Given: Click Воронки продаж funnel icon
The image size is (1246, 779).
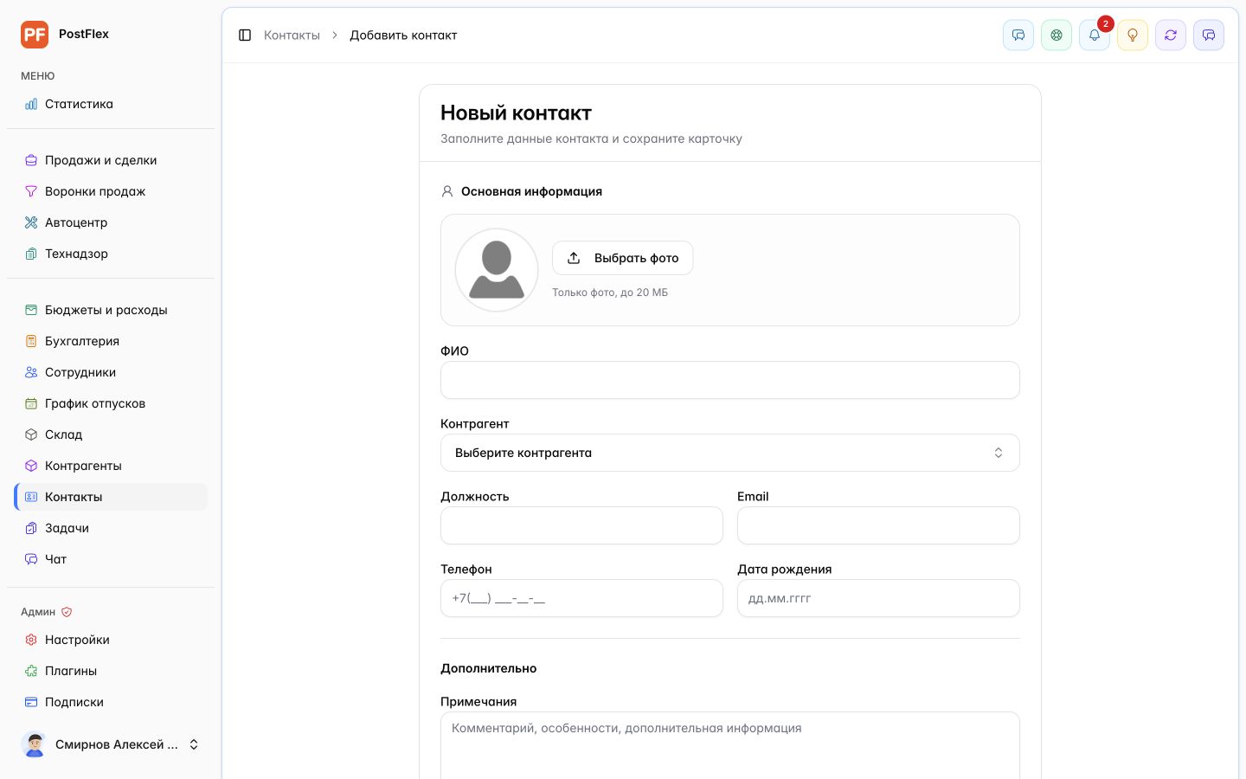Looking at the screenshot, I should tap(31, 191).
